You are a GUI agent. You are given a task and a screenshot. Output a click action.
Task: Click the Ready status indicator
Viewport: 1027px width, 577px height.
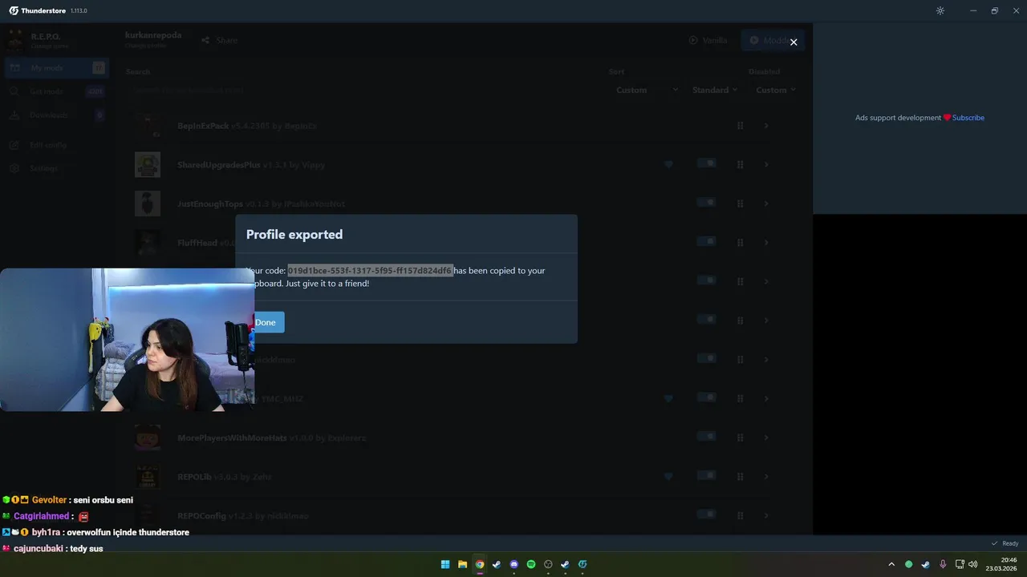[x=1005, y=543]
